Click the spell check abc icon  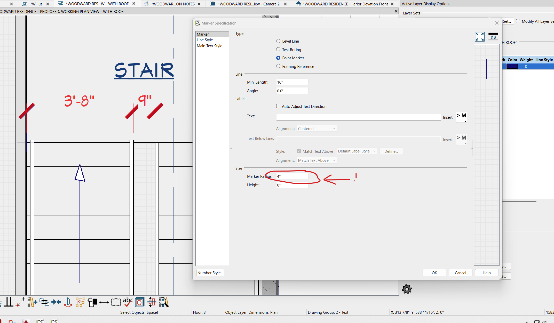(x=128, y=302)
